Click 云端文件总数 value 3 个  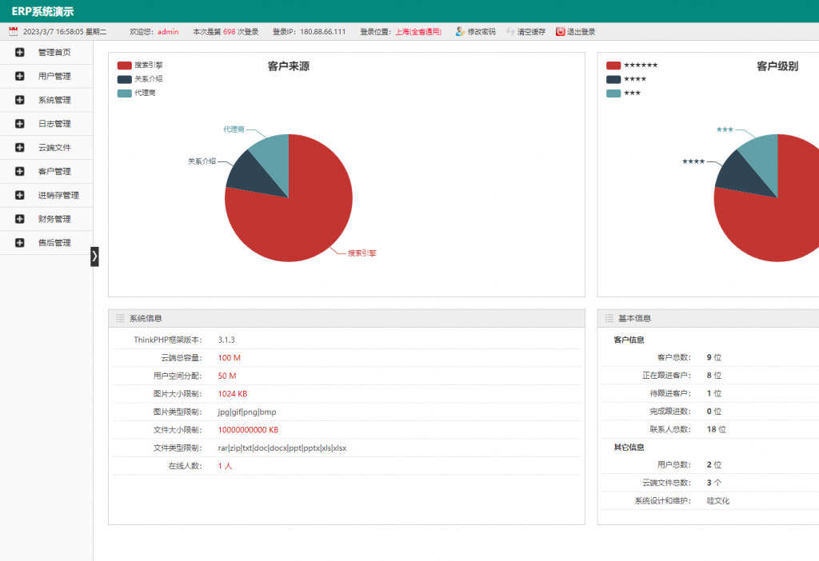(714, 483)
